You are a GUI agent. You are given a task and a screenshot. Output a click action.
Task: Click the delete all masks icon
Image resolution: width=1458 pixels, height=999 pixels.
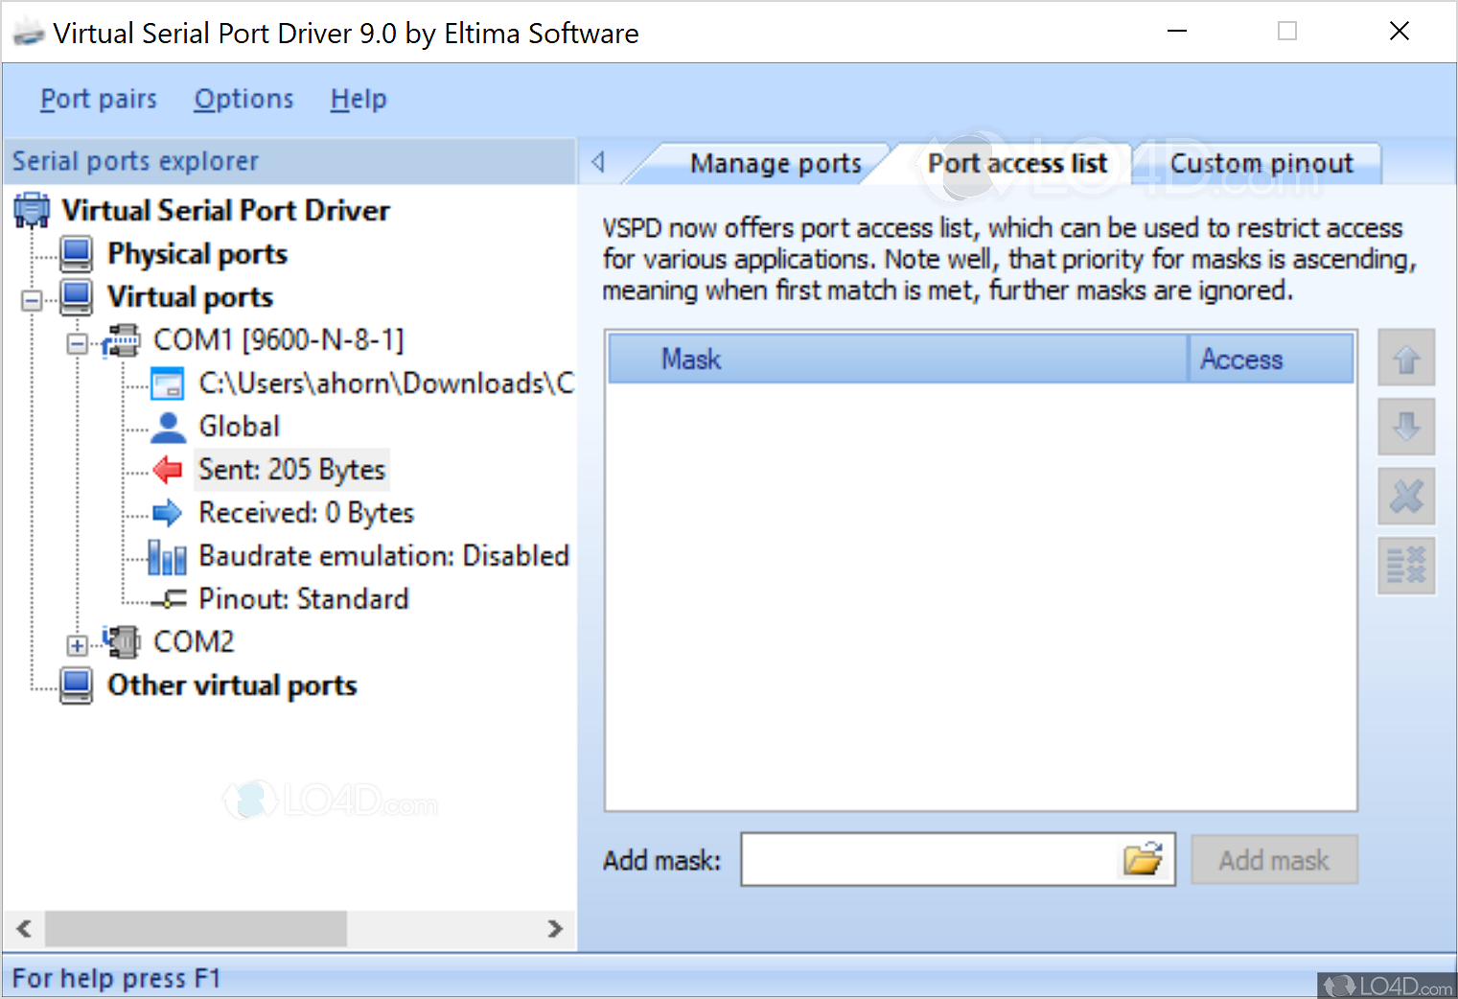point(1406,566)
